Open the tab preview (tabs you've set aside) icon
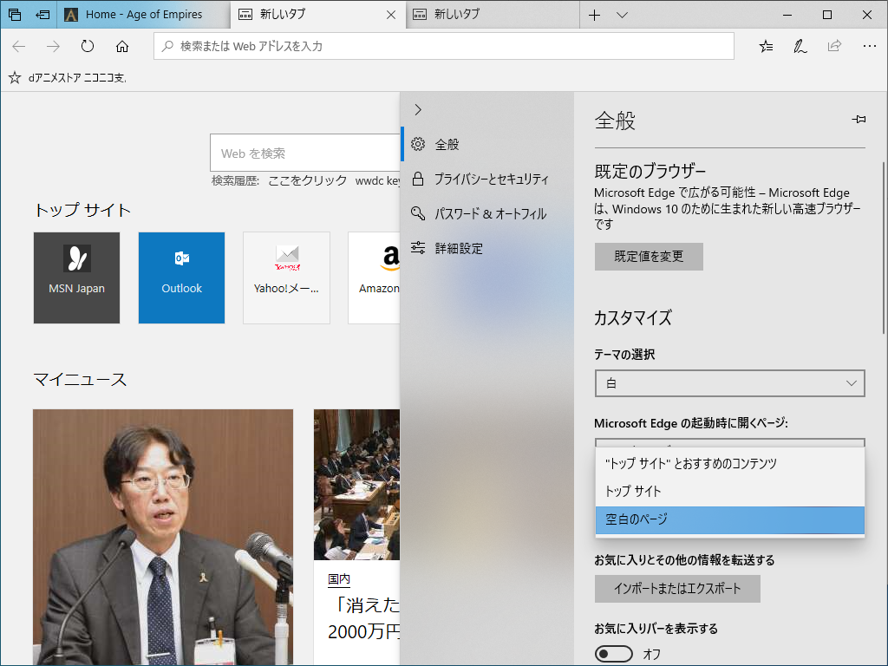 tap(15, 15)
